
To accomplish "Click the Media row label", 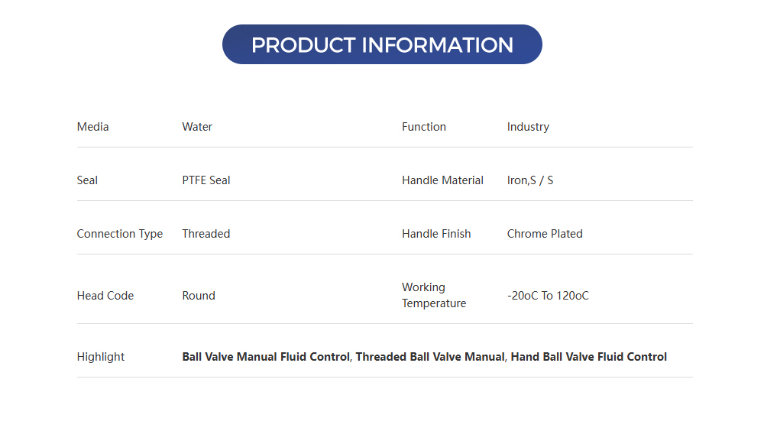I will coord(92,127).
